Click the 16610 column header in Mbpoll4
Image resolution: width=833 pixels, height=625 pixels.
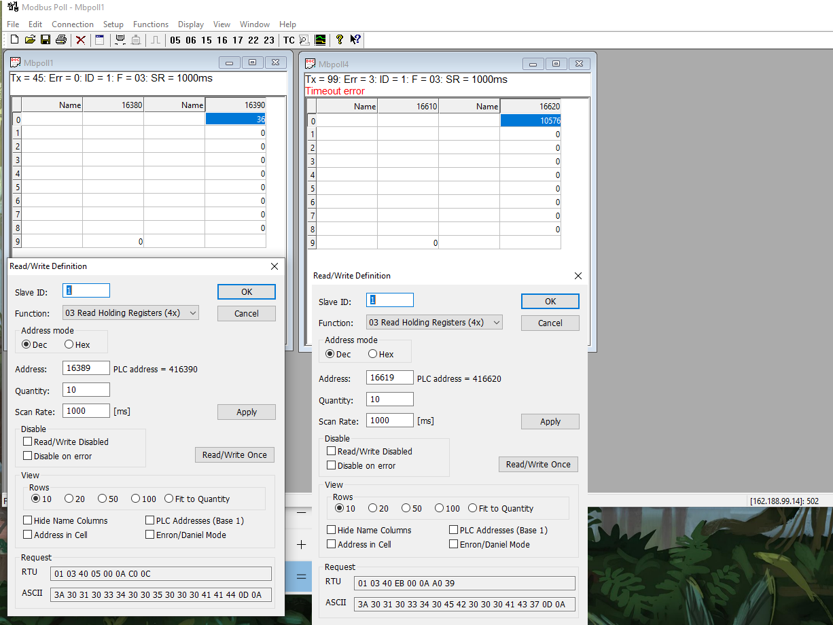pyautogui.click(x=408, y=106)
